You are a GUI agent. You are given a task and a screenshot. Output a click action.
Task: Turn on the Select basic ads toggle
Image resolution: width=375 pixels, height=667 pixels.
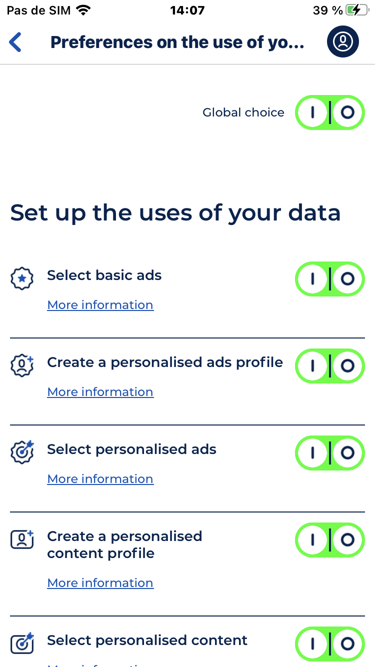click(312, 279)
